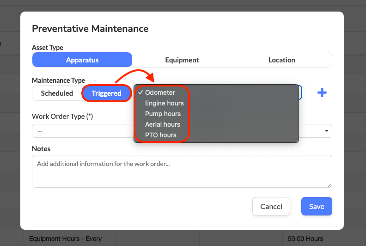
Task: Choose Aerial hours trigger option
Action: point(162,124)
